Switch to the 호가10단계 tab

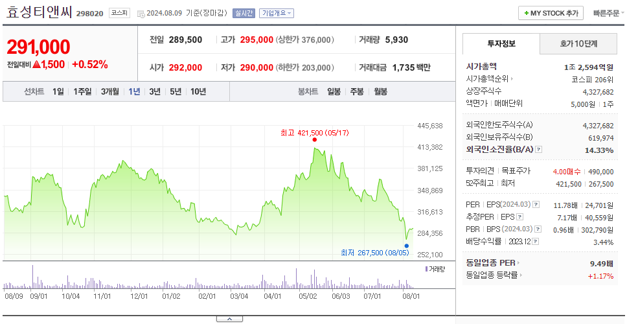(x=578, y=43)
